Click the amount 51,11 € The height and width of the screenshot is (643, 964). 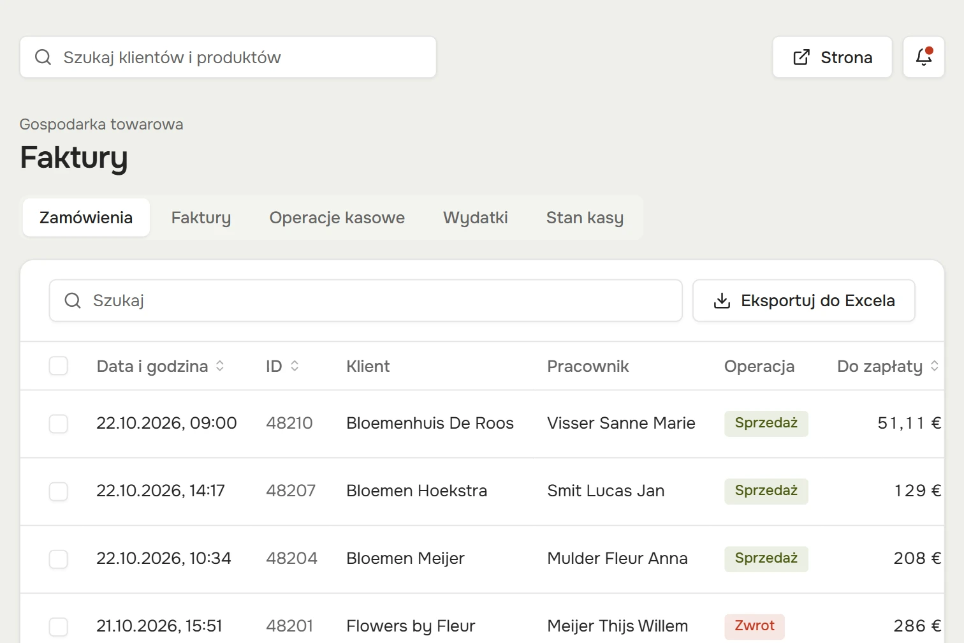(909, 423)
